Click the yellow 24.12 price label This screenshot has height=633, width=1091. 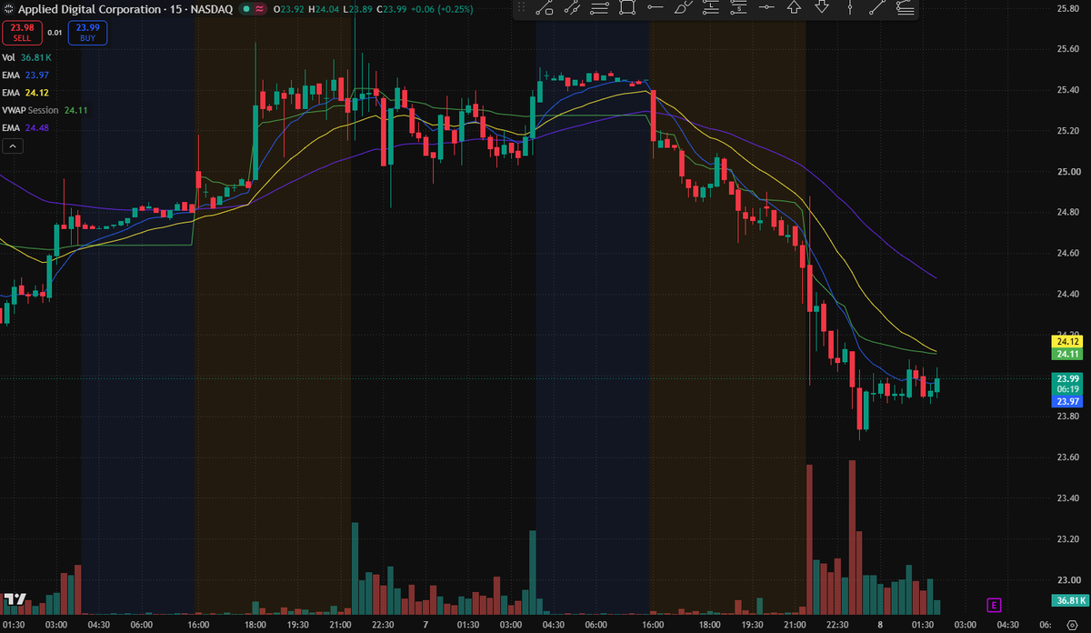pyautogui.click(x=1066, y=341)
